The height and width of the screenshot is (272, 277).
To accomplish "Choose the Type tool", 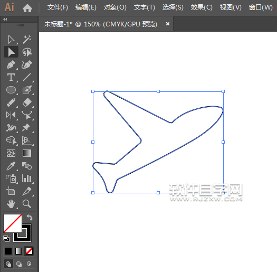I will click(x=11, y=77).
